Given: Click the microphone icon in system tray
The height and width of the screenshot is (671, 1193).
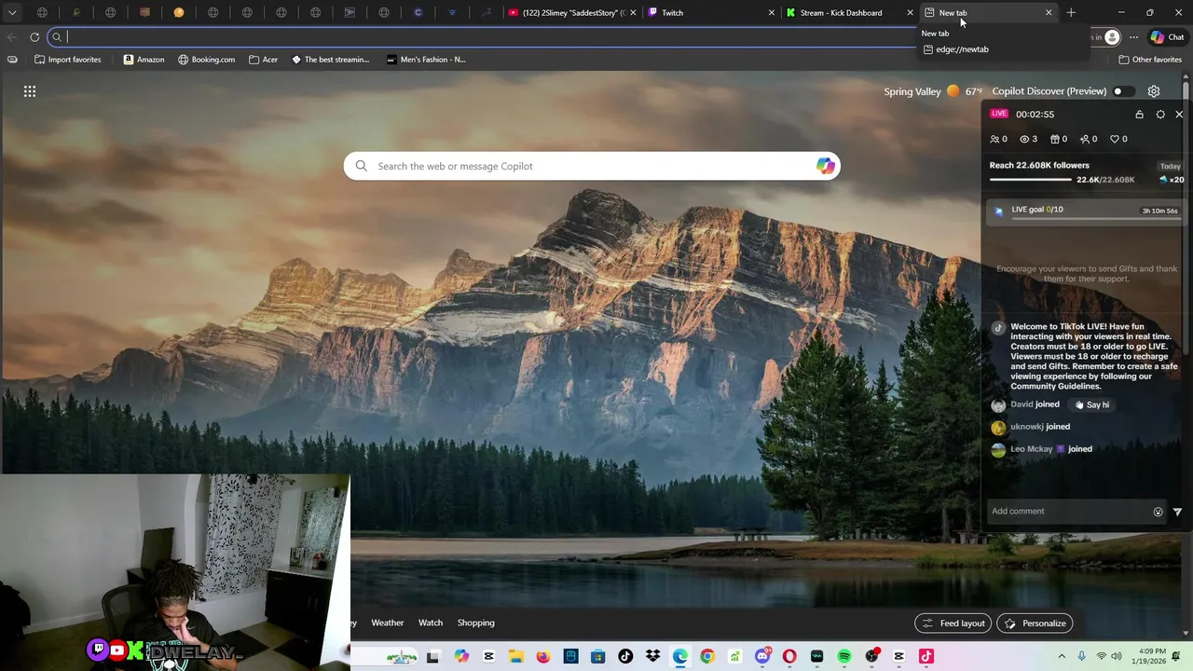Looking at the screenshot, I should tap(1081, 656).
